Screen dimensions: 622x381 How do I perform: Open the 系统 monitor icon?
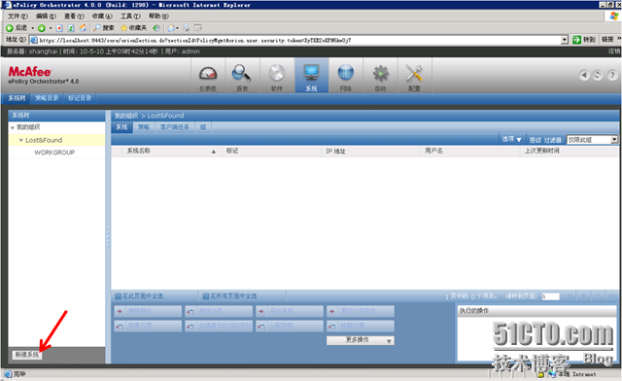[x=311, y=76]
